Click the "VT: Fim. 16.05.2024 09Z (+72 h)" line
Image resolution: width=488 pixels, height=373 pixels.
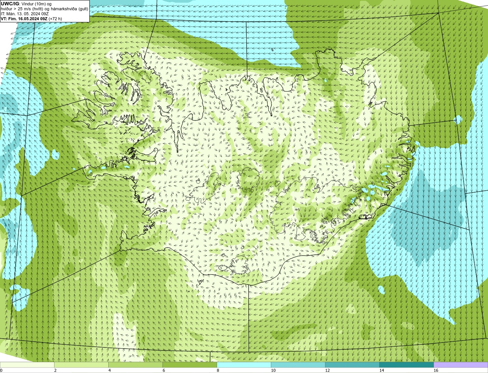(31, 19)
